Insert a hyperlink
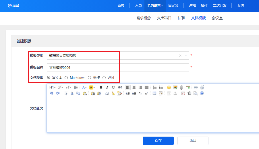259x149 pixels. click(196, 87)
